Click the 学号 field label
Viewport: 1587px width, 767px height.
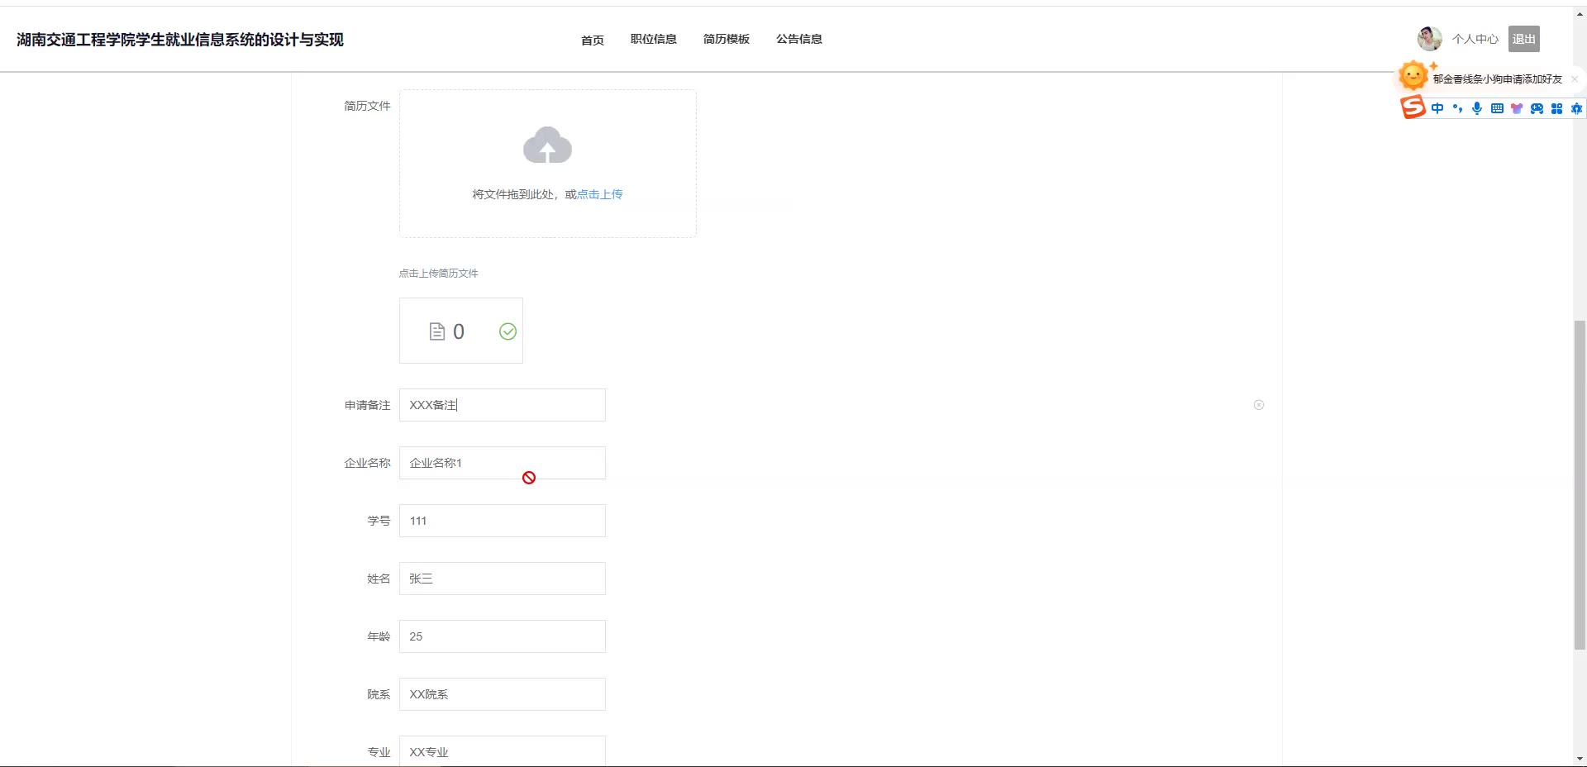pos(379,521)
